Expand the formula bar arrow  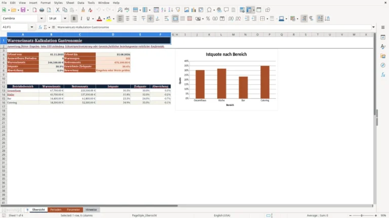(x=373, y=27)
